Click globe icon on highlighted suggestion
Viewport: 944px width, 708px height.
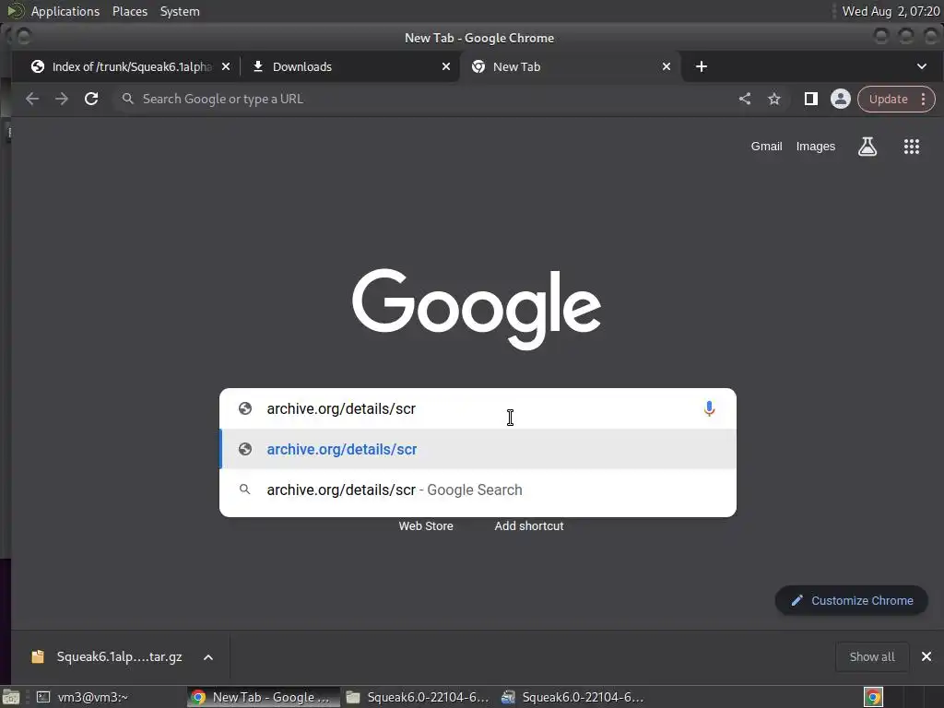click(x=245, y=449)
